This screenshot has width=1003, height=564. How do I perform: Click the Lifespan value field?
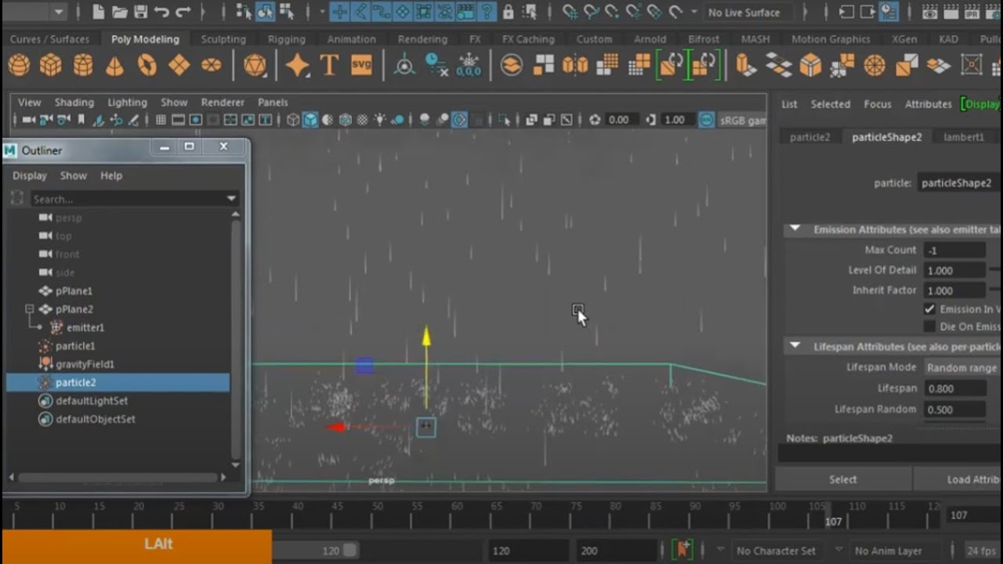click(954, 389)
